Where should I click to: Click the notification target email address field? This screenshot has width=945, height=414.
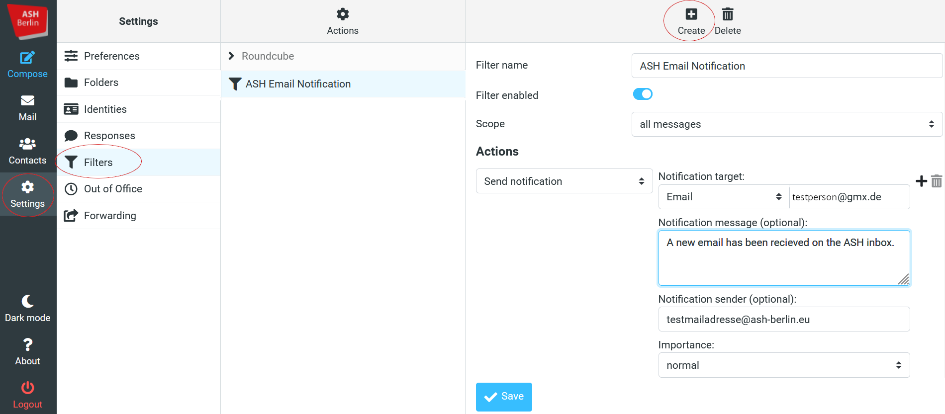coord(850,197)
